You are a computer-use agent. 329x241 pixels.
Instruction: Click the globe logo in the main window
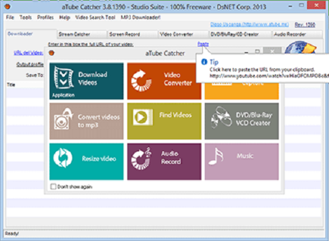point(300,48)
